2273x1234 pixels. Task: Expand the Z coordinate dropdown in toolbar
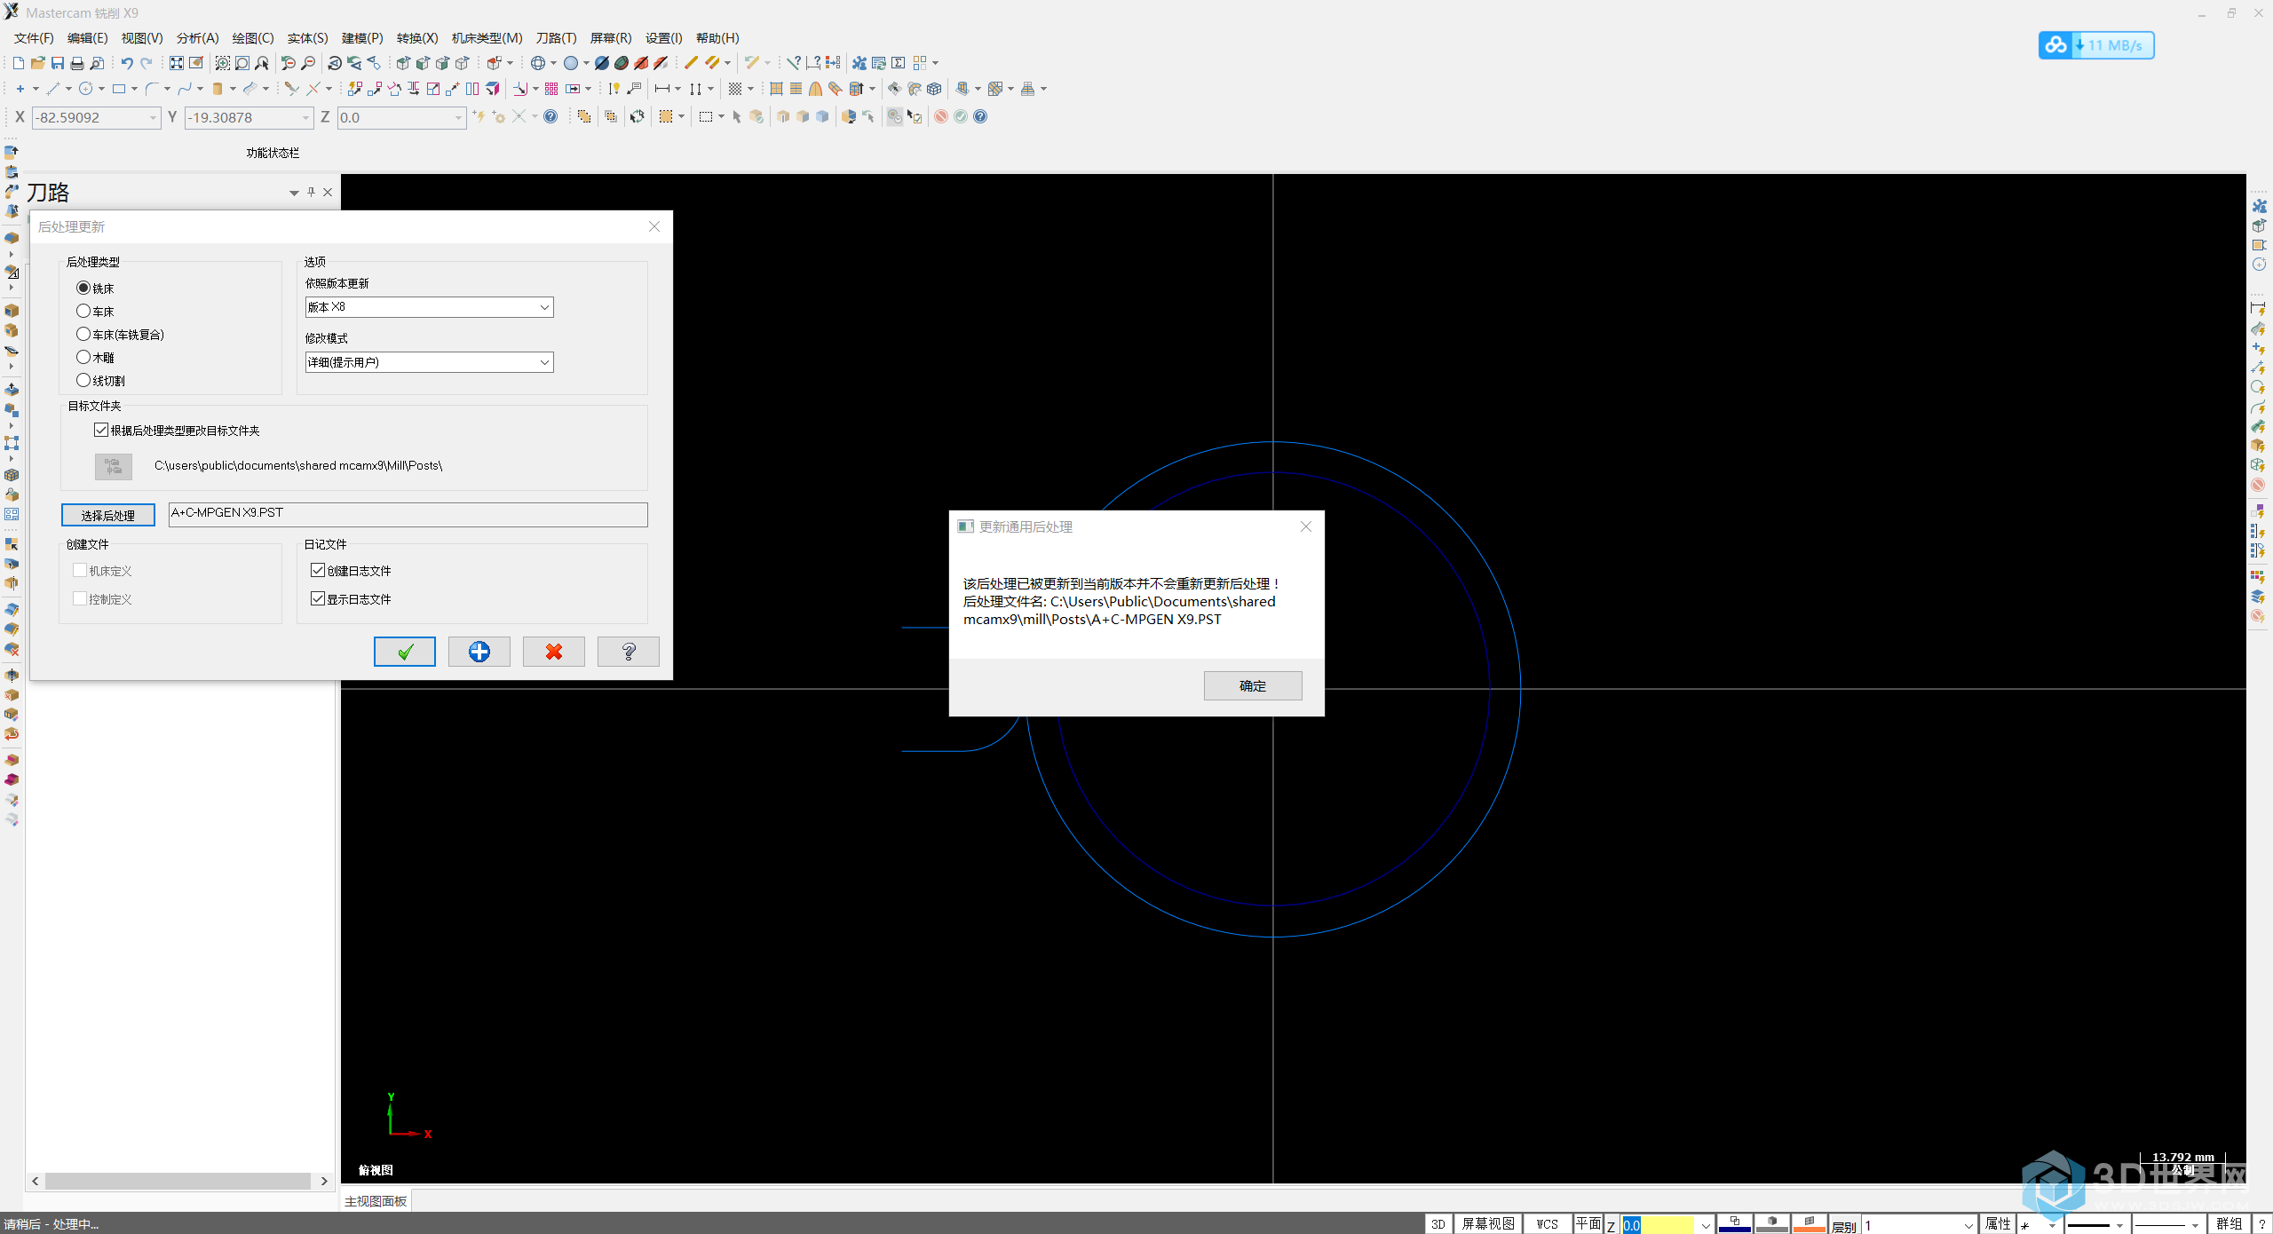458,117
